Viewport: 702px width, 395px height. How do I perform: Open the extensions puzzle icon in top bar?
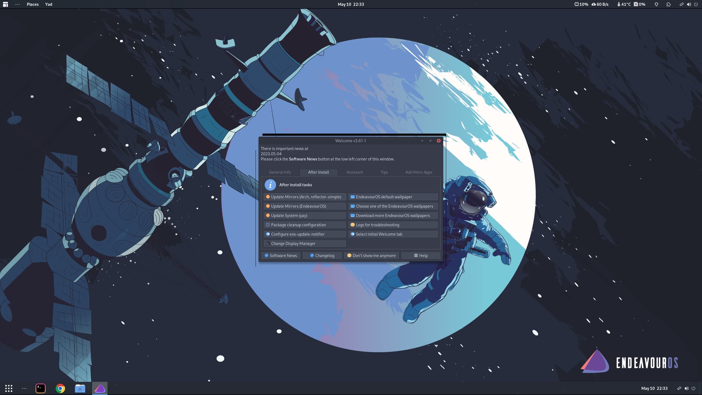668,4
